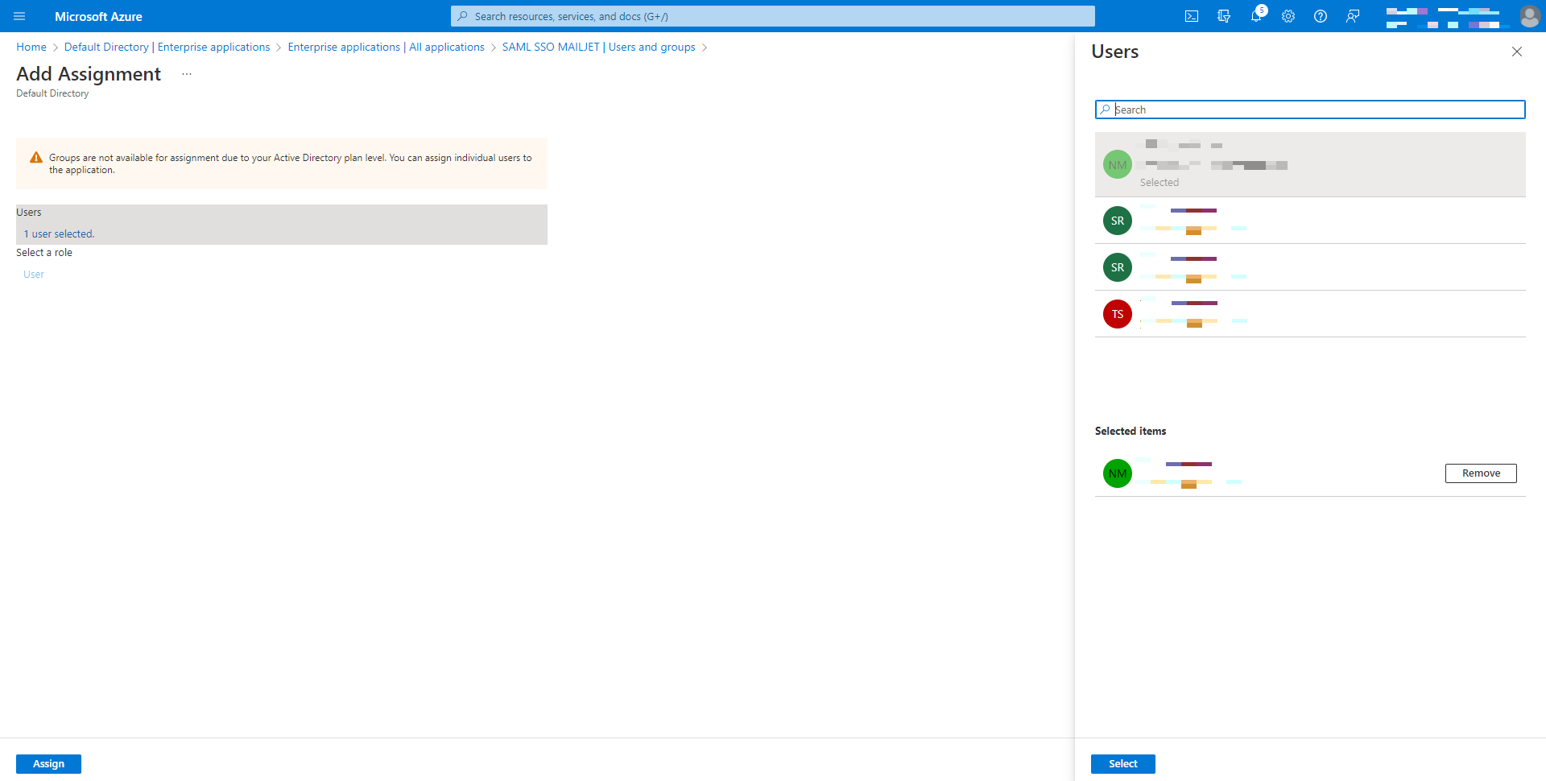Select the TS user in list
Viewport: 1546px width, 781px height.
click(1310, 314)
